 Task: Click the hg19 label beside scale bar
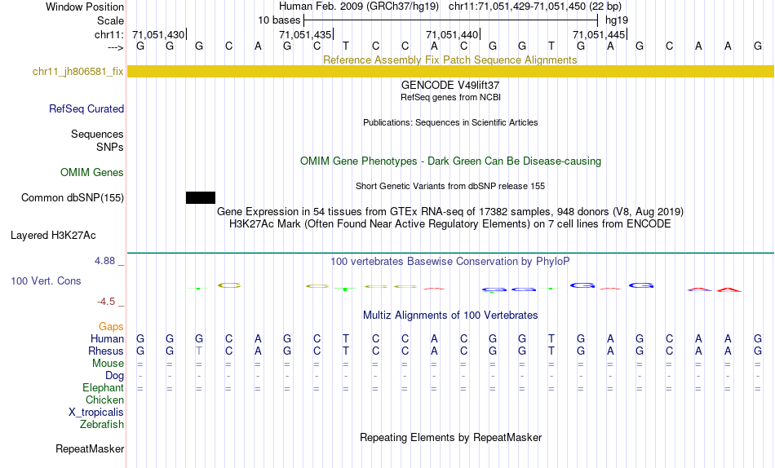[617, 20]
